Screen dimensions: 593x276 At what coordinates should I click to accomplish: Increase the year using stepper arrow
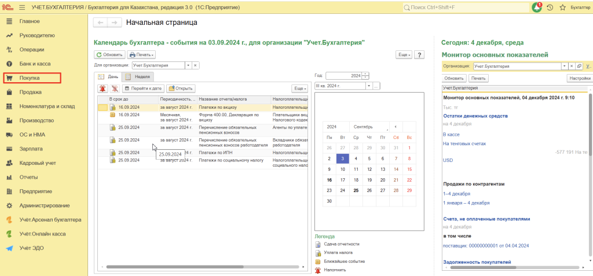[365, 73]
